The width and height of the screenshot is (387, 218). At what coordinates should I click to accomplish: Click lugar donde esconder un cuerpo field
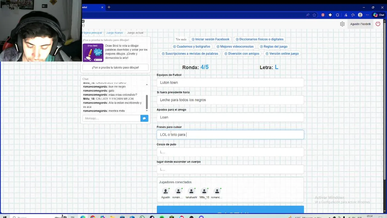230,169
